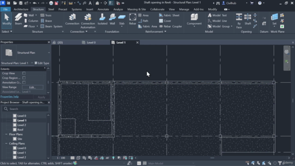Expand the Reinforcement panel dropdown
This screenshot has height=166, width=295.
[x=156, y=31]
